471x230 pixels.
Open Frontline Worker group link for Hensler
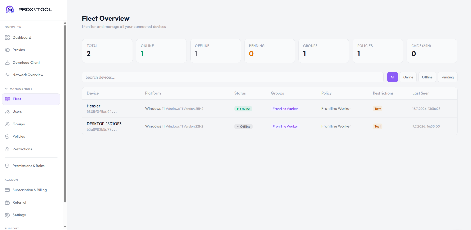[285, 109]
